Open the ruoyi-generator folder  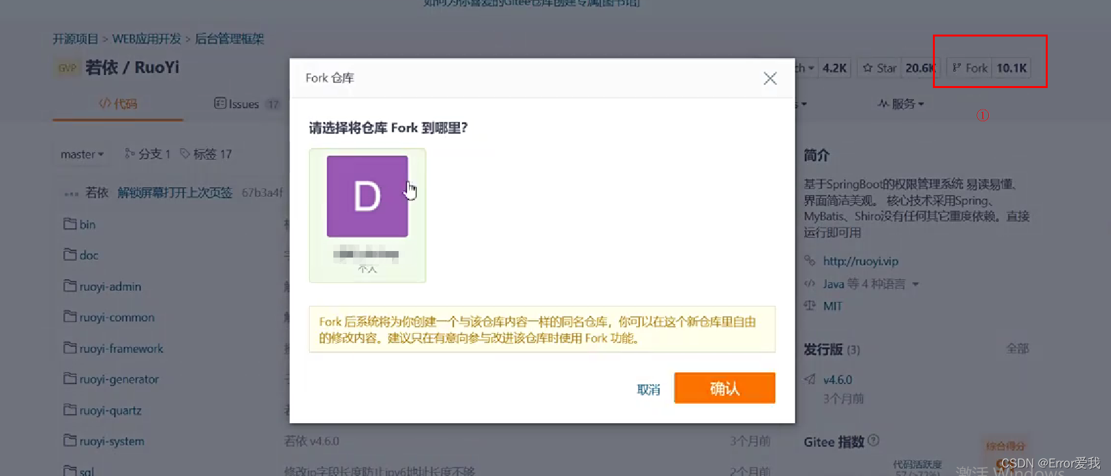point(119,379)
